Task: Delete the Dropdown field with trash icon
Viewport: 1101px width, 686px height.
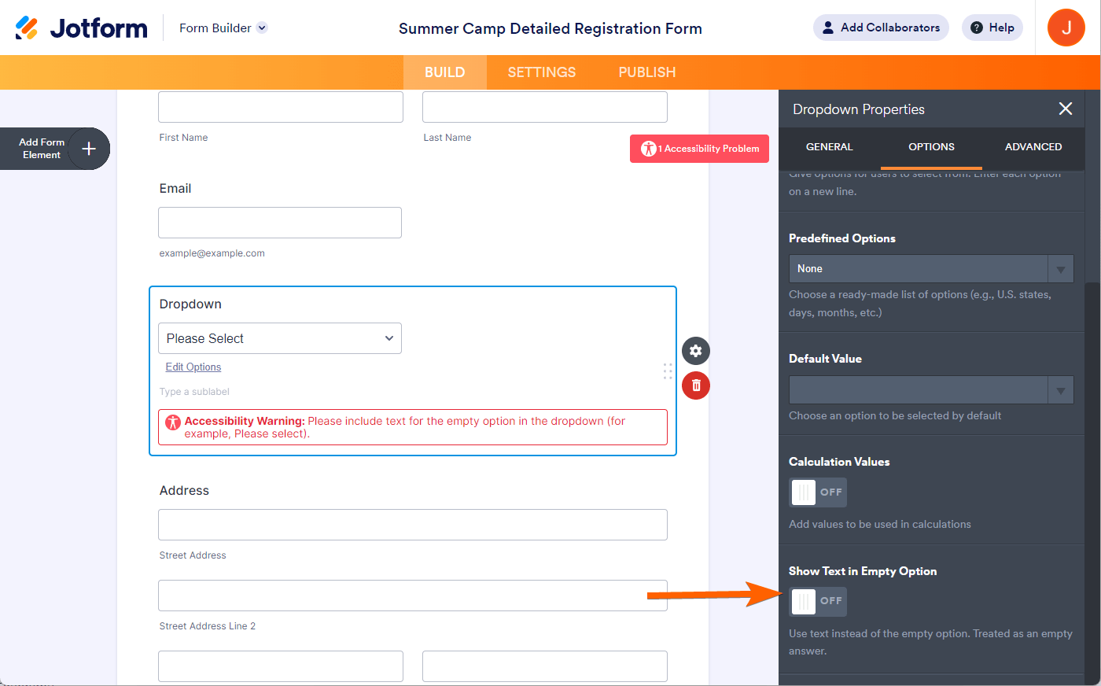Action: 695,385
